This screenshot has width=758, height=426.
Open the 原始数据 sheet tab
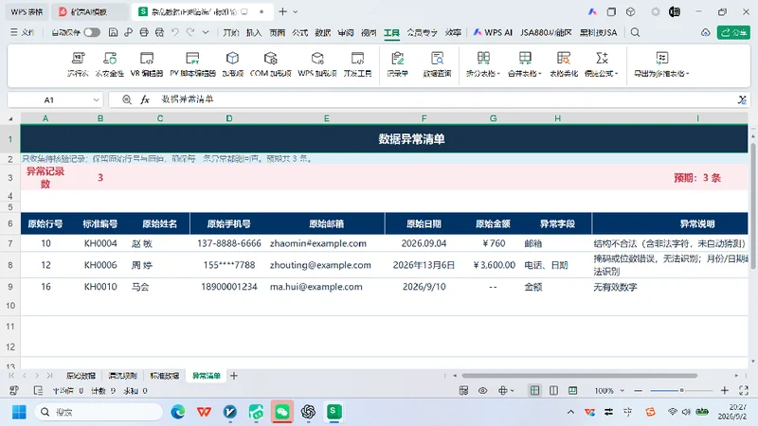point(81,375)
